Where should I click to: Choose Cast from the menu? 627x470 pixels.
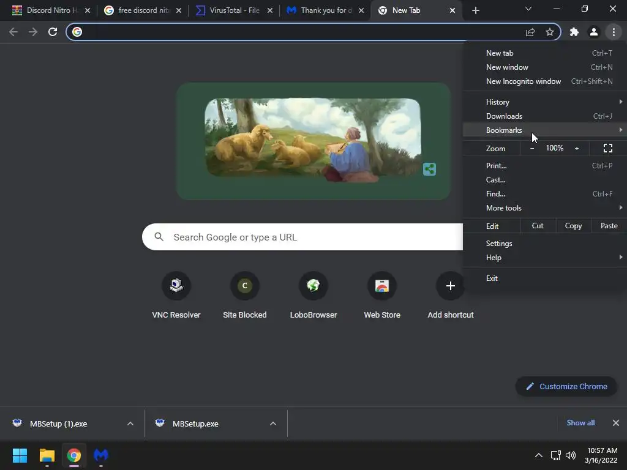pos(544,180)
